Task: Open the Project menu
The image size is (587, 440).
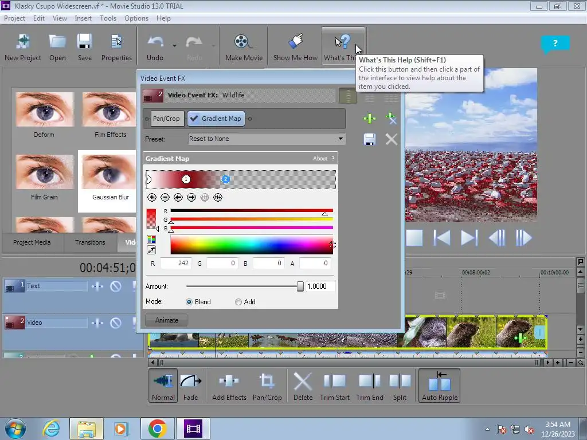Action: pos(14,18)
